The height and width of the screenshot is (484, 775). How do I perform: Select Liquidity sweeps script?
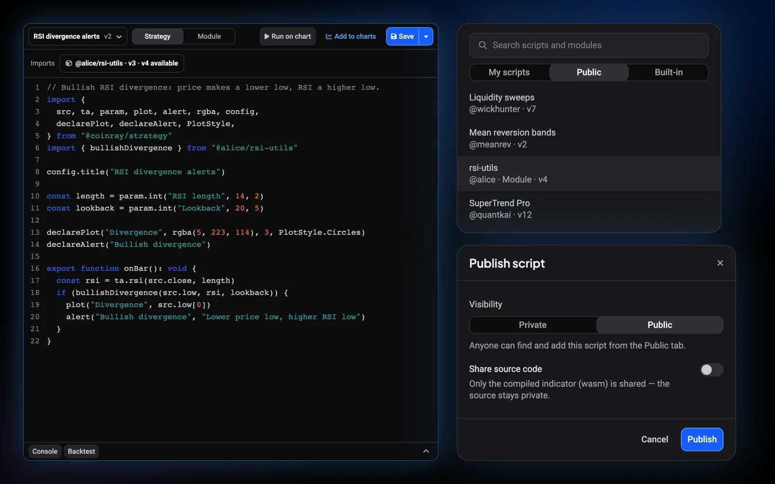click(589, 103)
